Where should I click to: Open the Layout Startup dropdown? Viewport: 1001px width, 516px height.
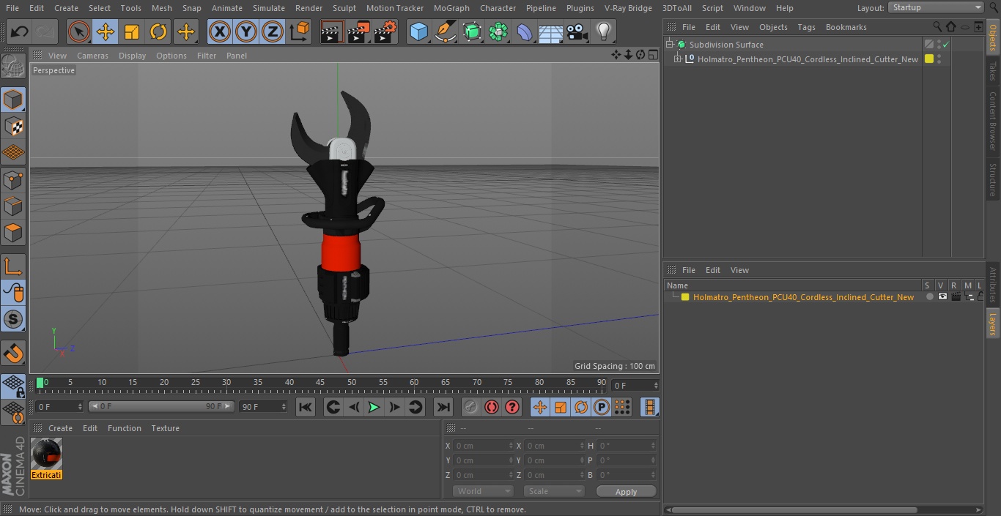937,7
